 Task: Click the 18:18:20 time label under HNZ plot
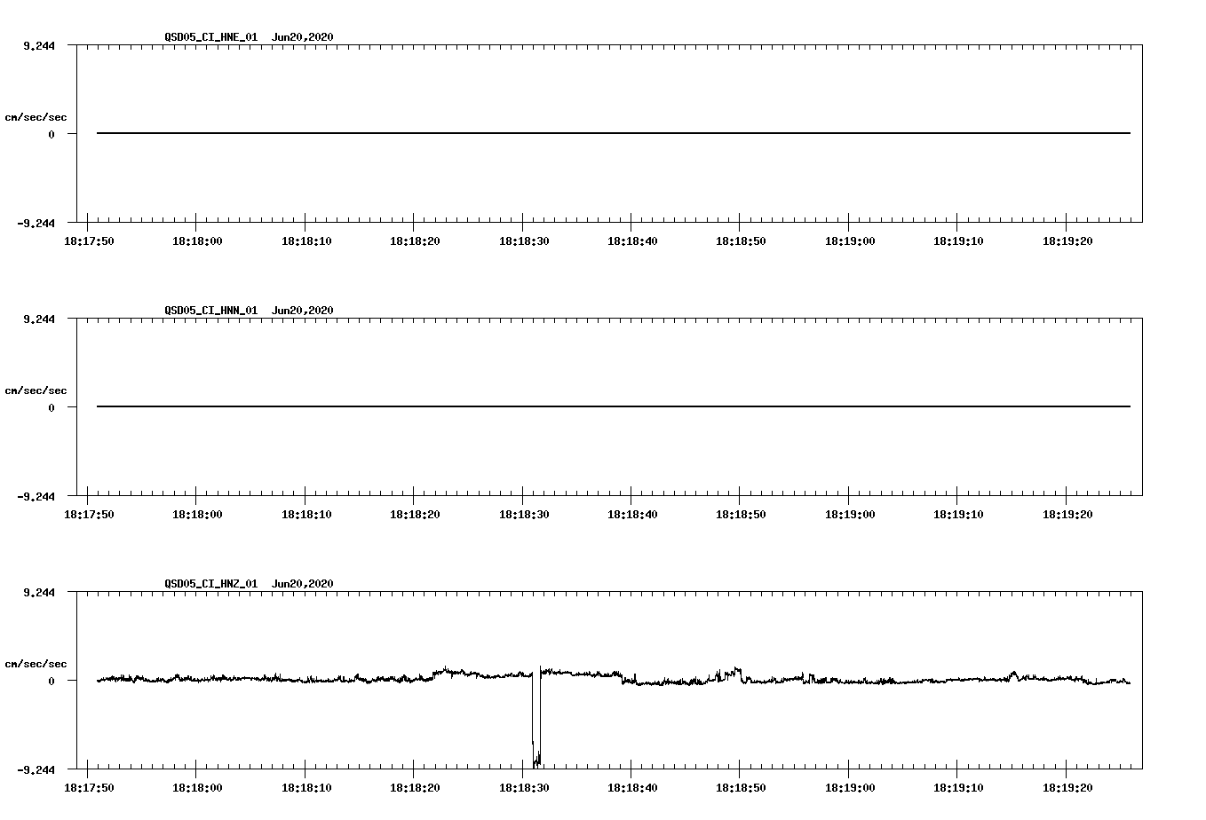click(414, 788)
